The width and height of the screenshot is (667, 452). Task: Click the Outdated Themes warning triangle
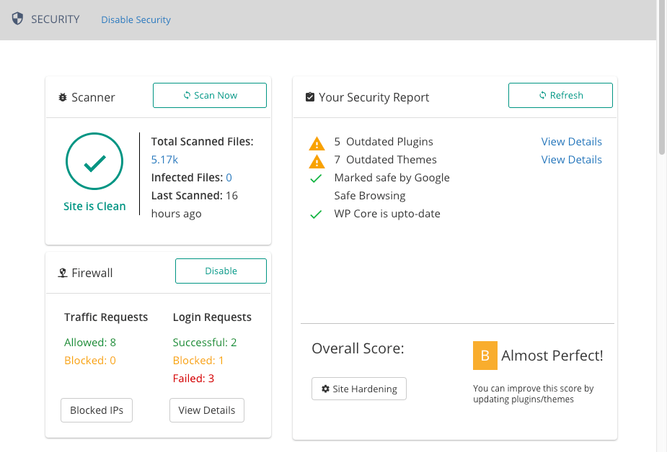pos(317,162)
